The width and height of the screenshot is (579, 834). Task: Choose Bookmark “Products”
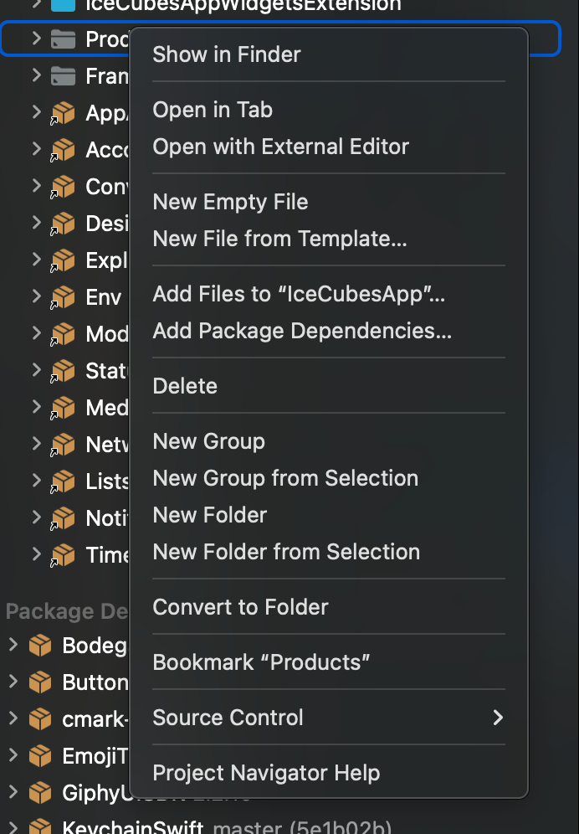261,662
